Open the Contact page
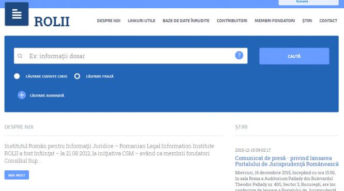This screenshot has height=191, width=344. pyautogui.click(x=328, y=21)
